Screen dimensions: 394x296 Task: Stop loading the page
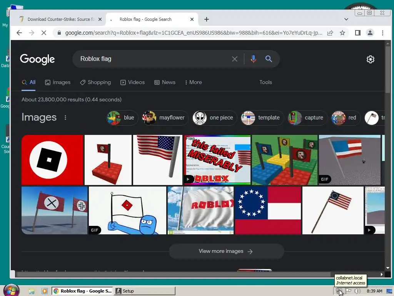(x=44, y=33)
